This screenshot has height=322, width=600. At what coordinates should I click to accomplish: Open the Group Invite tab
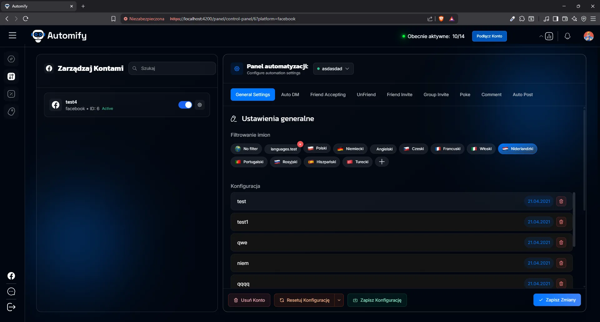pyautogui.click(x=436, y=95)
